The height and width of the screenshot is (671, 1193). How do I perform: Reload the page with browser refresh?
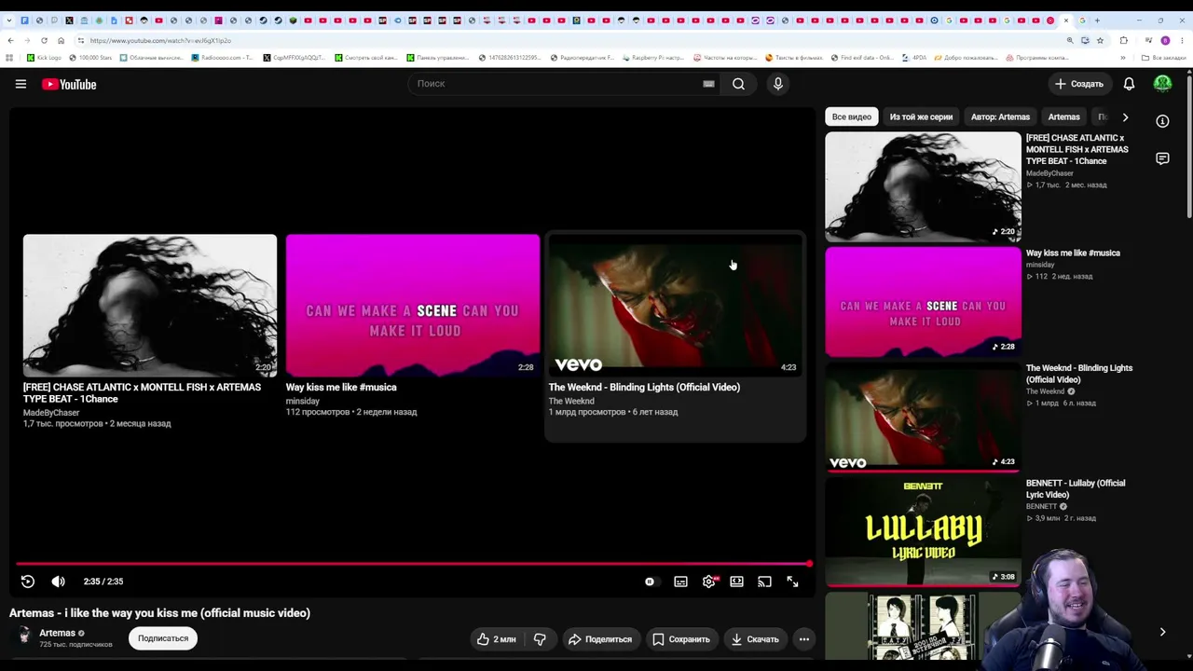click(44, 40)
